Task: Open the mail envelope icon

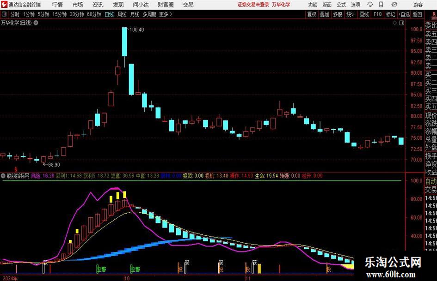Action: click(x=394, y=5)
